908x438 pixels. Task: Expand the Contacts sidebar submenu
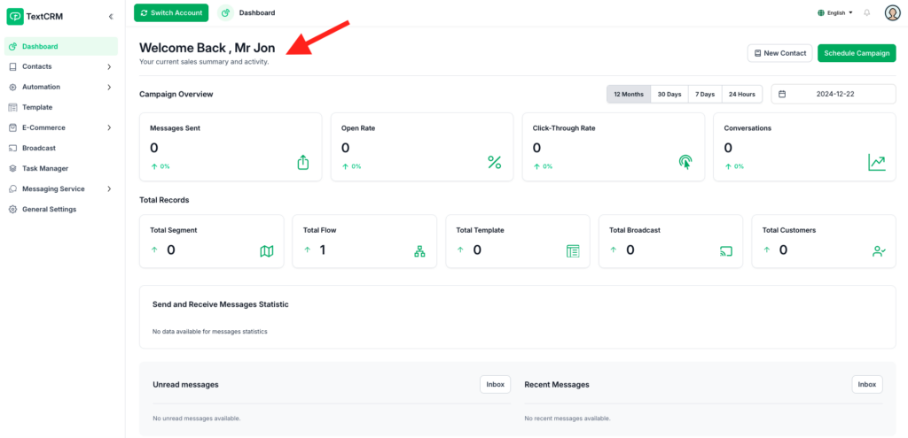[109, 66]
